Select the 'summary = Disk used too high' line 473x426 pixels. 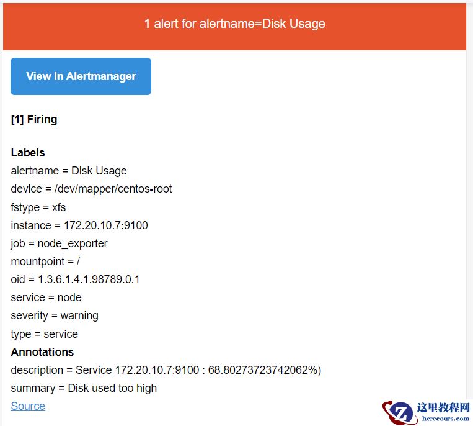pyautogui.click(x=84, y=388)
